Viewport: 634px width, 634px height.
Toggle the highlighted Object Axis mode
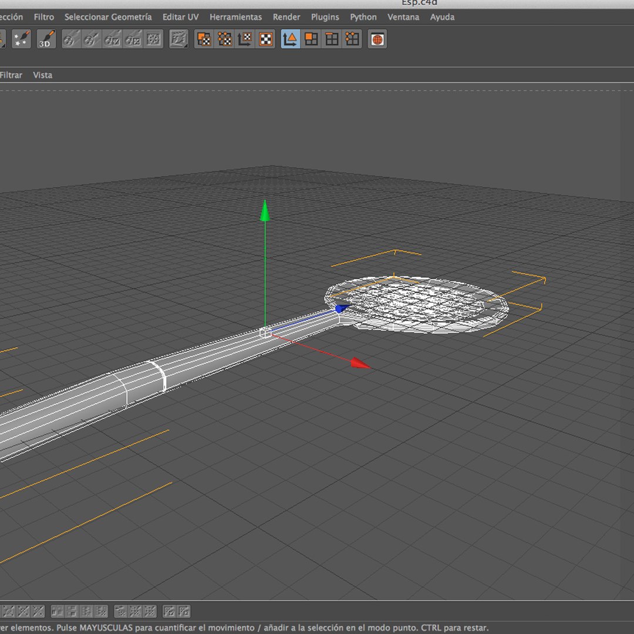291,39
